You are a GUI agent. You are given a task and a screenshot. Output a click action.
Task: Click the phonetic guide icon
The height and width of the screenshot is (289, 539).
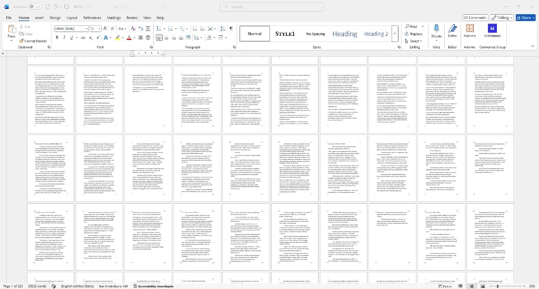[x=141, y=29]
